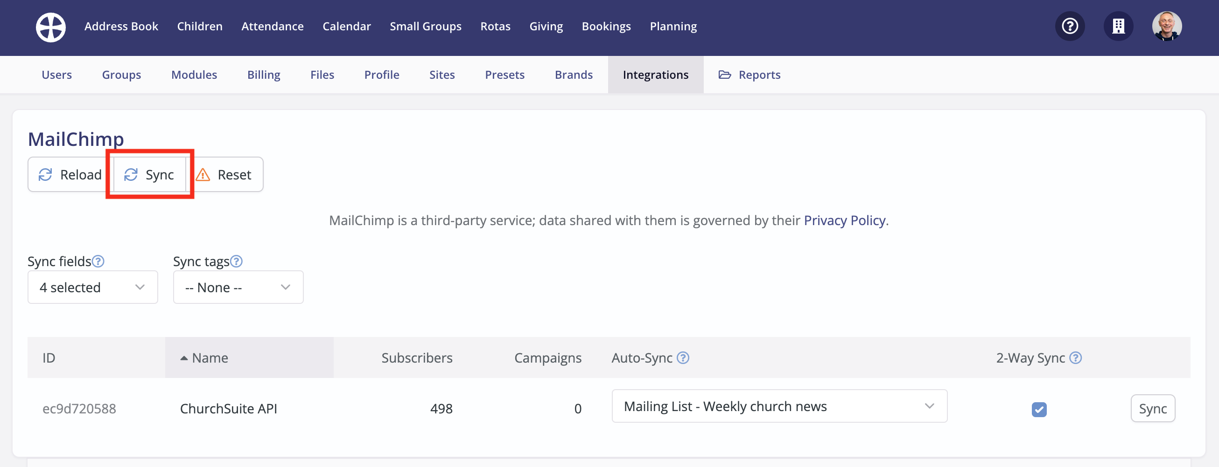Image resolution: width=1219 pixels, height=467 pixels.
Task: Open the Reports link
Action: [x=750, y=75]
